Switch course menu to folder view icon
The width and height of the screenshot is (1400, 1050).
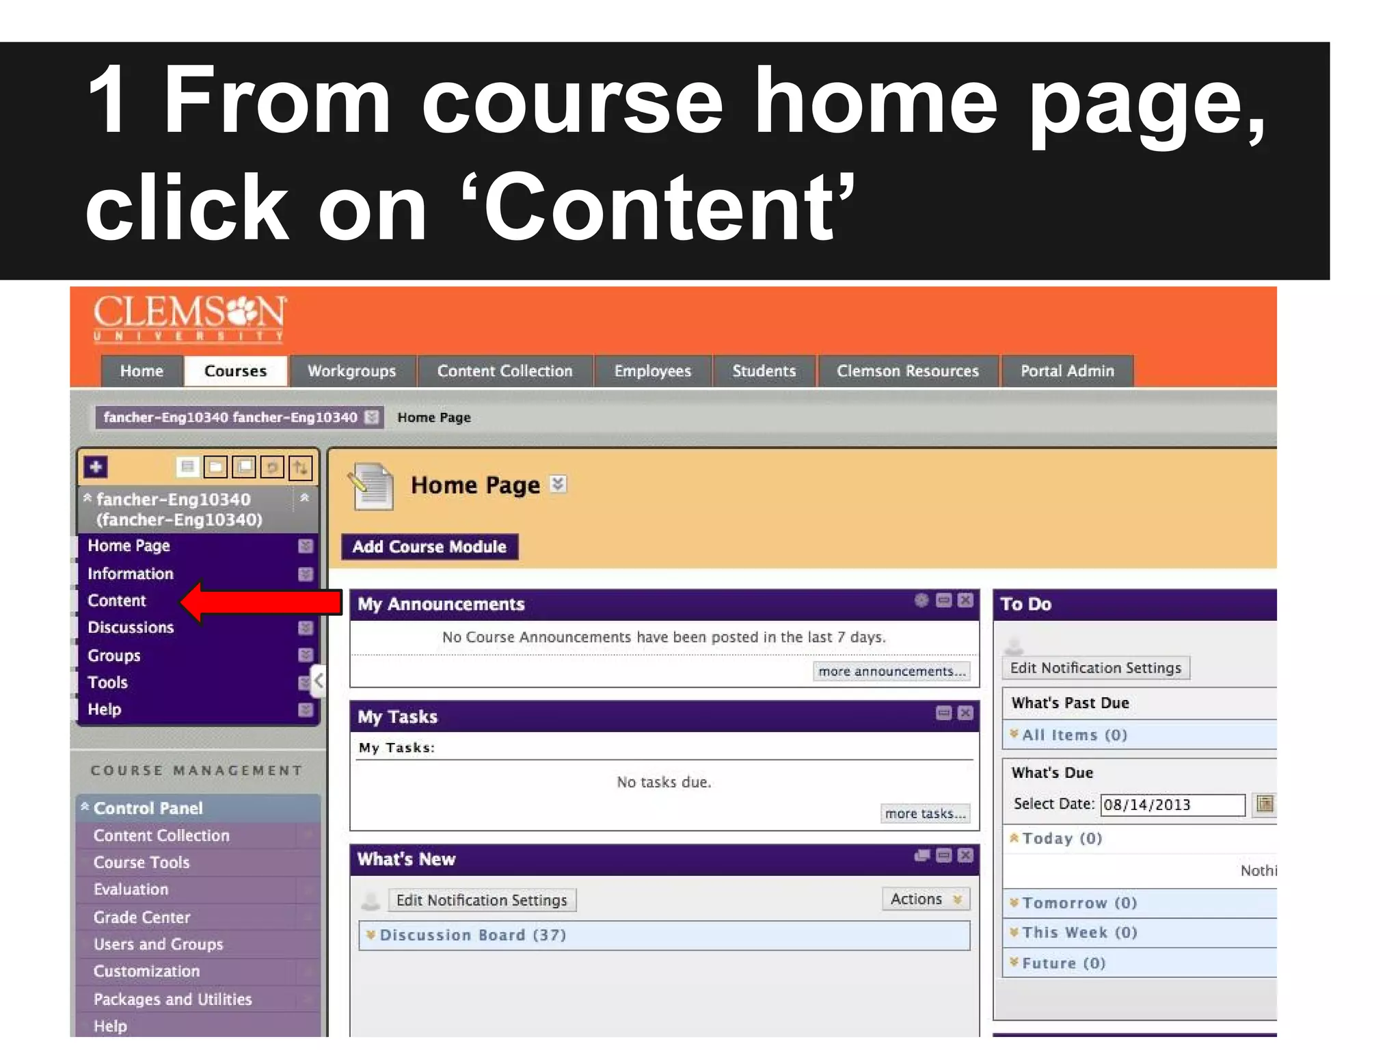[x=215, y=467]
